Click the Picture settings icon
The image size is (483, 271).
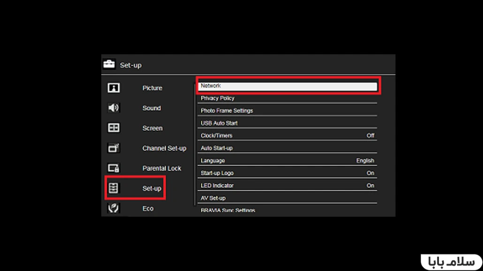point(113,88)
